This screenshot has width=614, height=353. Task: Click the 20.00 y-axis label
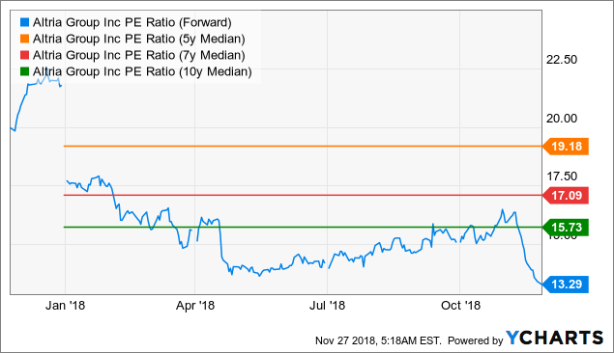[562, 119]
